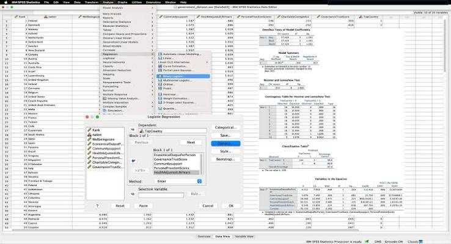Viewport: 451px width, 244px height.
Task: Click OK in Logistic Regression dialog
Action: click(x=231, y=205)
